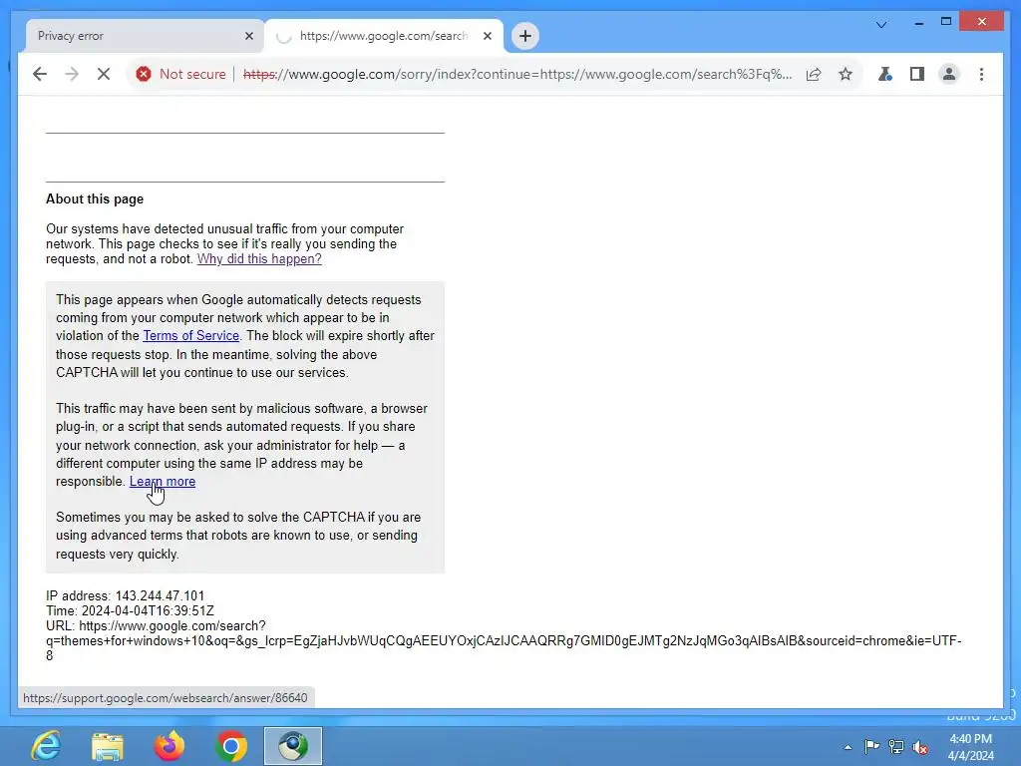Click the address bar URL
This screenshot has width=1021, height=766.
click(x=517, y=74)
